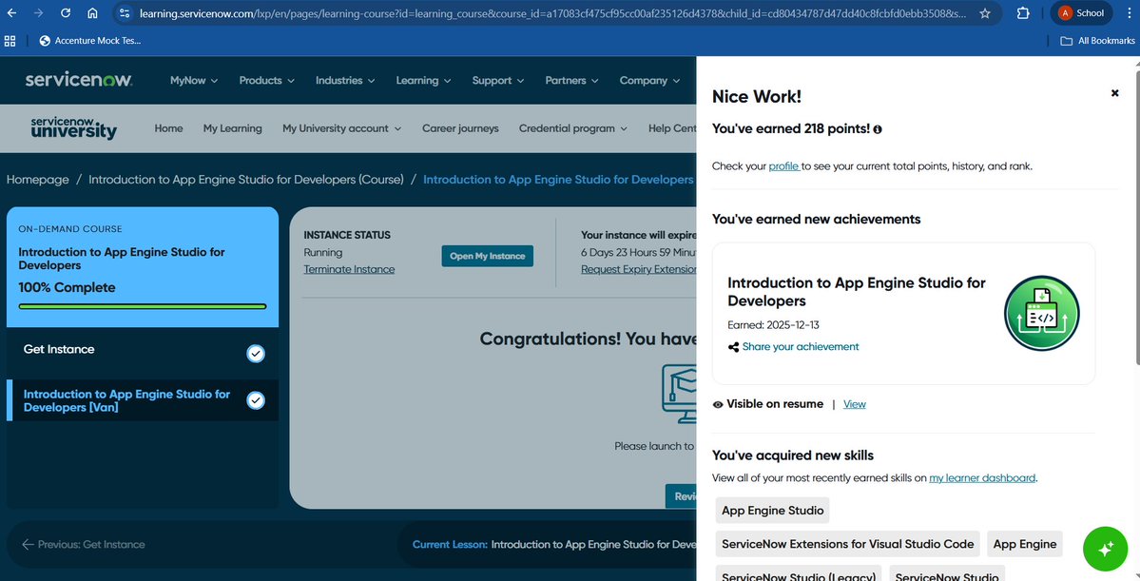Screen dimensions: 1140x581
Task: Click the Homepage breadcrumb
Action: point(38,179)
